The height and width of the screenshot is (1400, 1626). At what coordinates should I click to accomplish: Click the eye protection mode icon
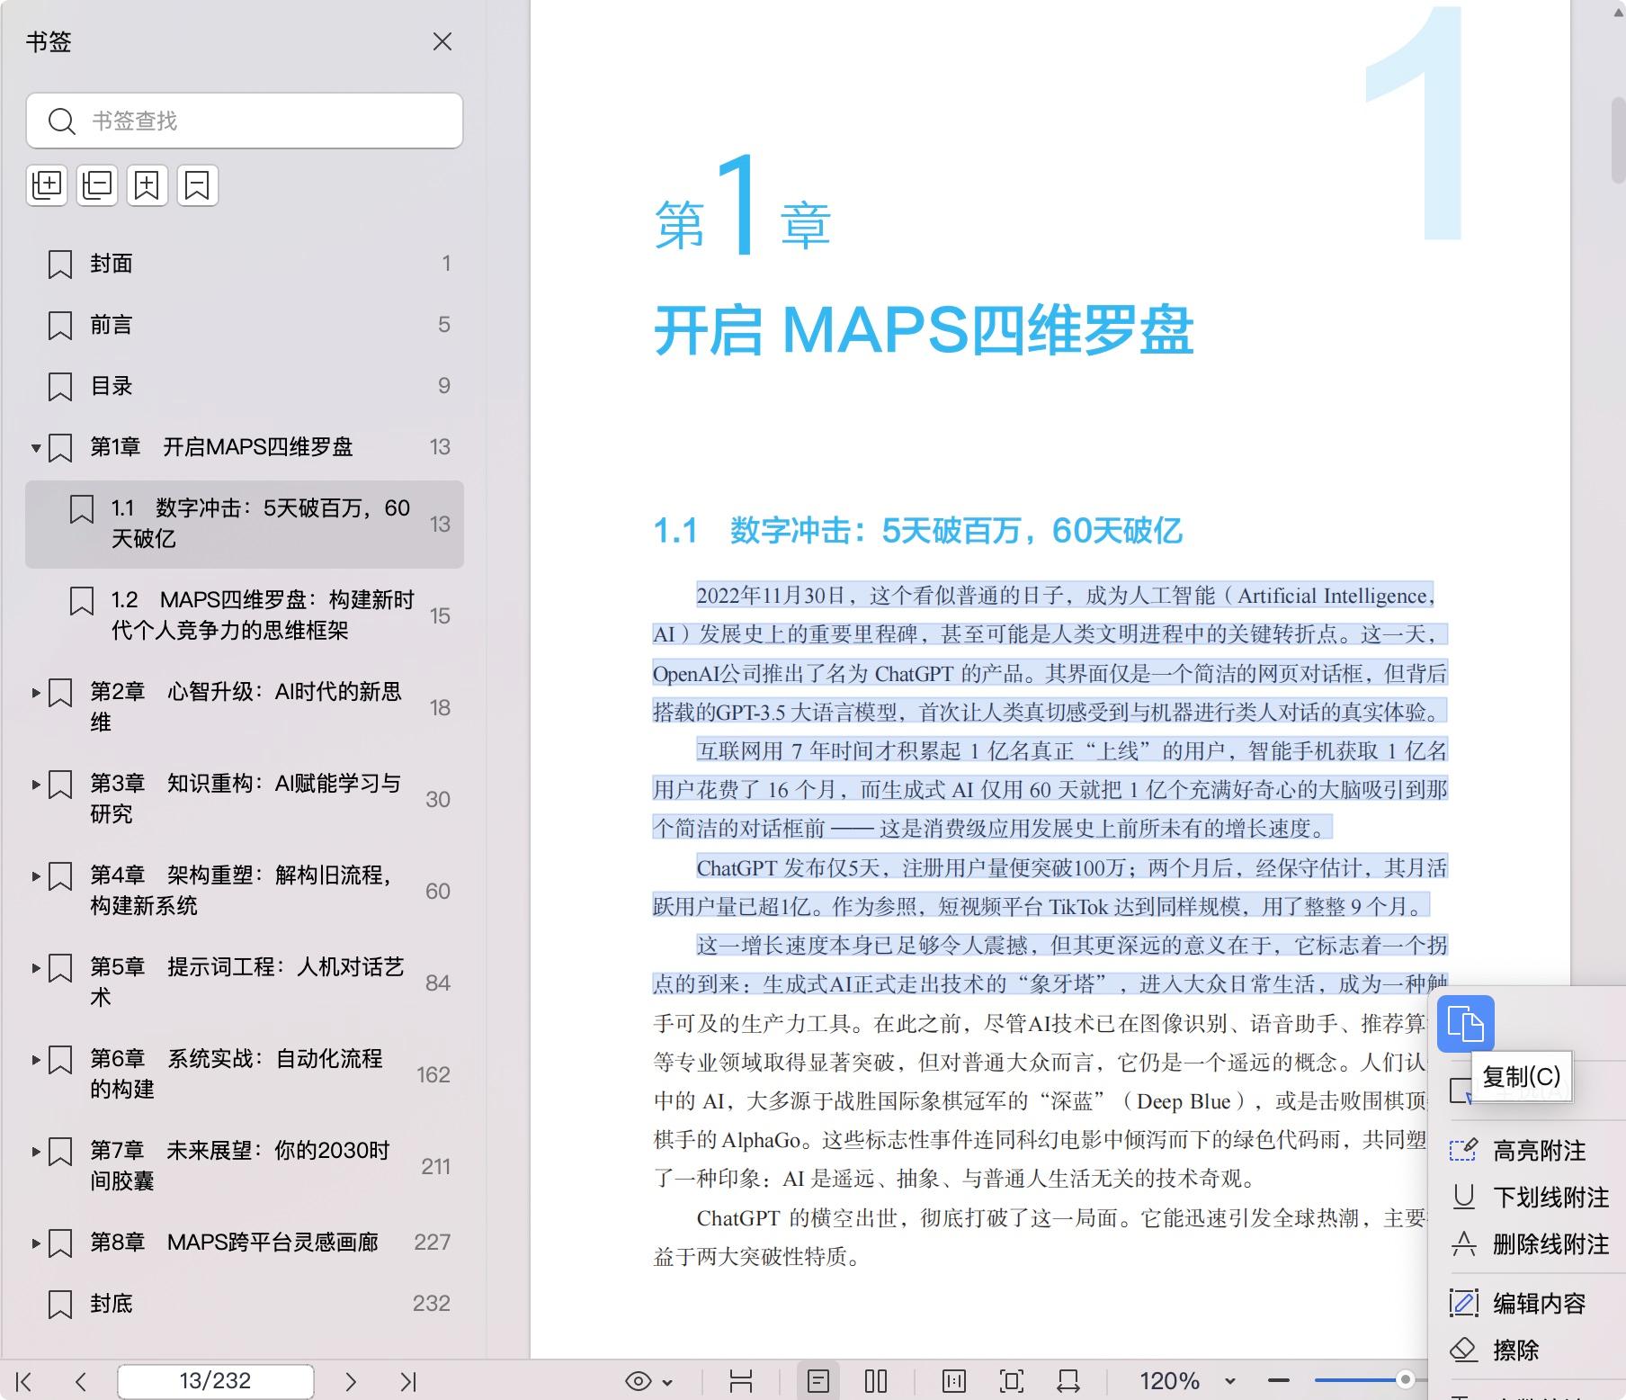click(639, 1381)
